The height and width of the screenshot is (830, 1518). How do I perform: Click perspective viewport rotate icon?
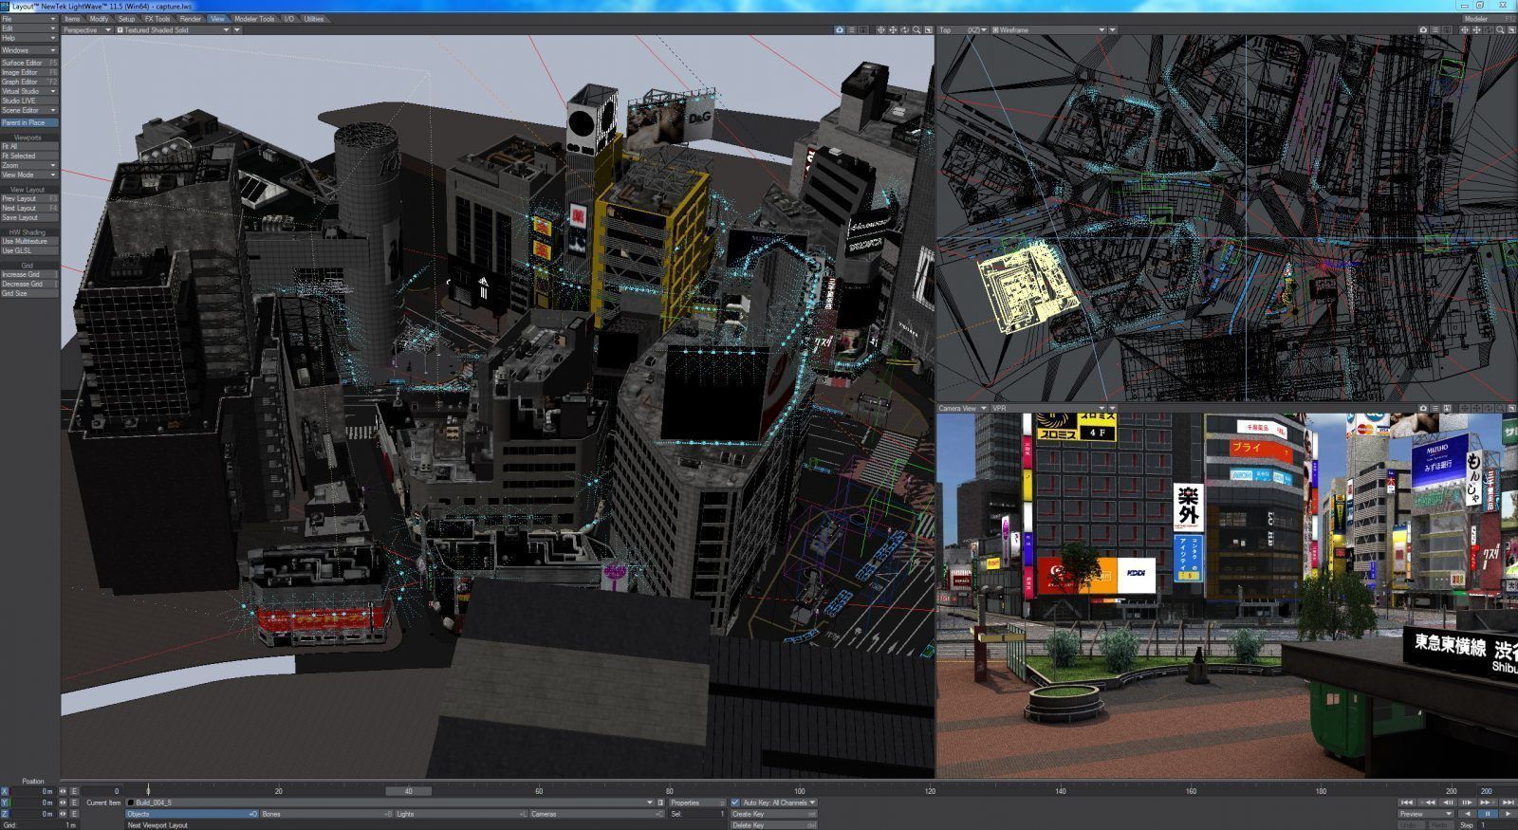(904, 30)
